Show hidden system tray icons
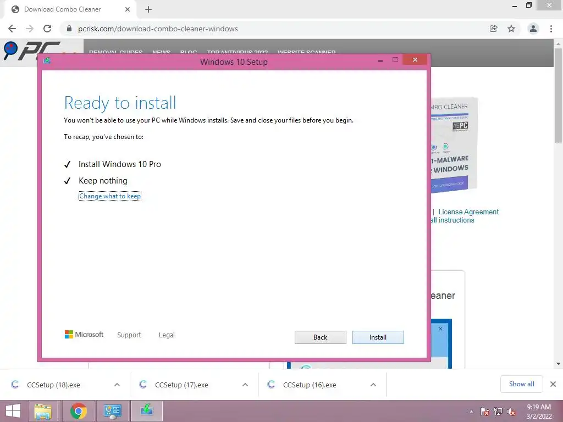Image resolution: width=563 pixels, height=422 pixels. tap(471, 412)
